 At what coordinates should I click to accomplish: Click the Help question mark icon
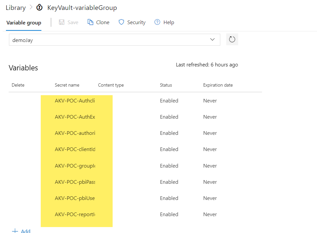tap(157, 22)
